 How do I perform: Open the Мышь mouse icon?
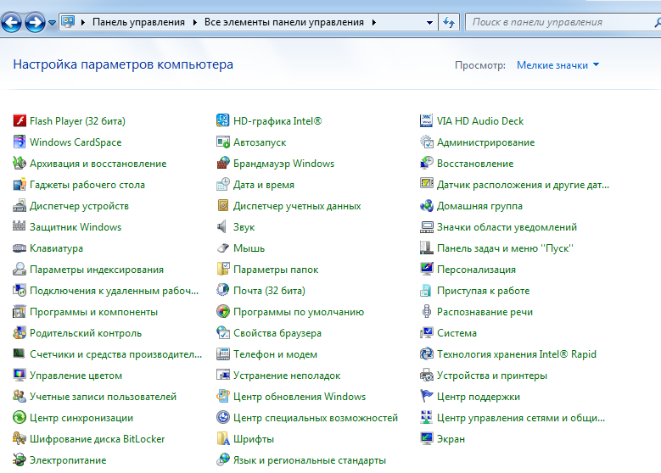click(223, 248)
